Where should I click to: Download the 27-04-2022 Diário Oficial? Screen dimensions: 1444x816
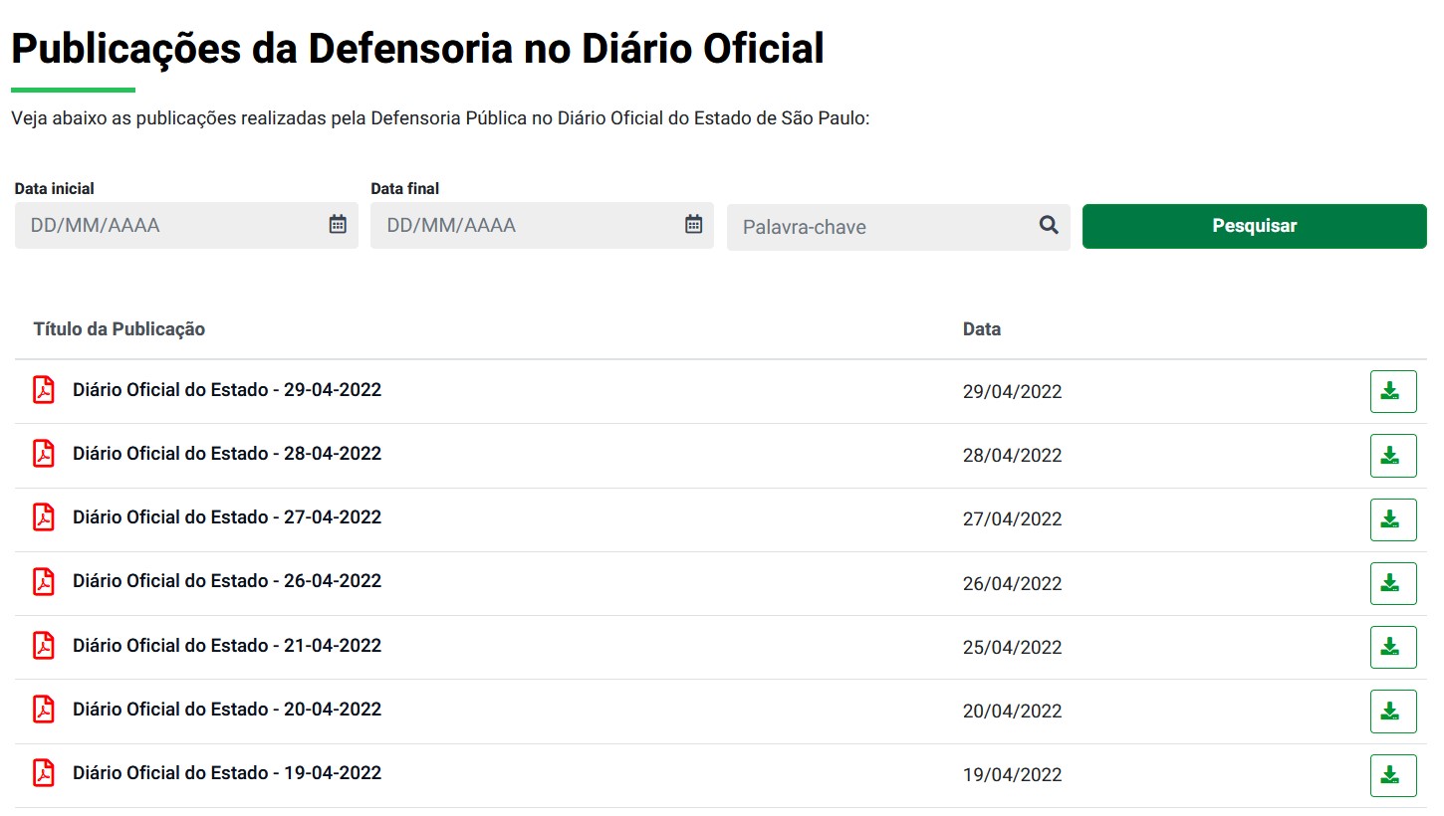pyautogui.click(x=1393, y=519)
